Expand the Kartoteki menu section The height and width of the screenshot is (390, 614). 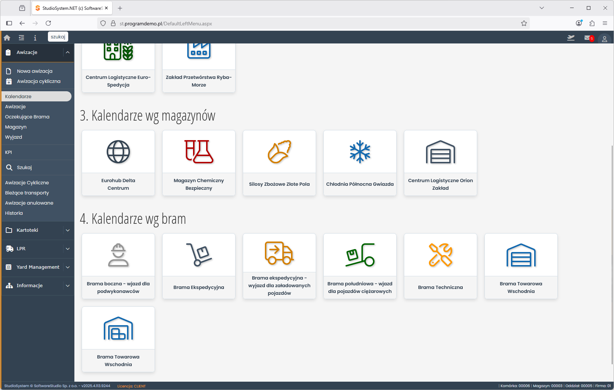(67, 230)
